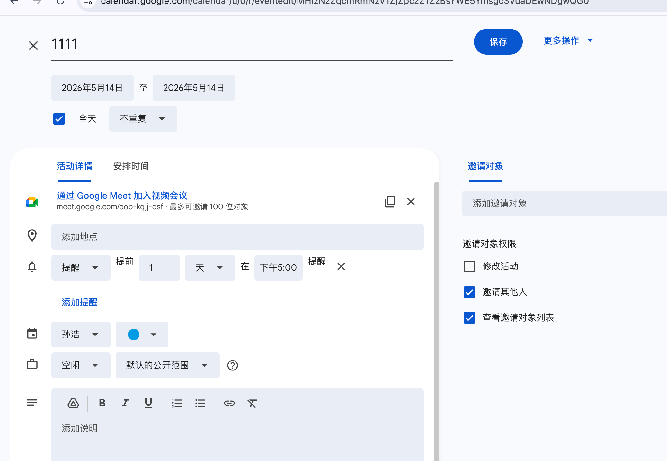This screenshot has width=667, height=461.
Task: Click the meet.google.com/oop-kqjj-dsf text
Action: point(110,207)
